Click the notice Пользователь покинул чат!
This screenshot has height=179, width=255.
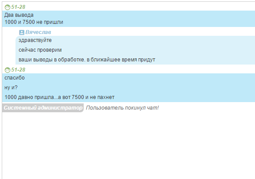point(122,108)
